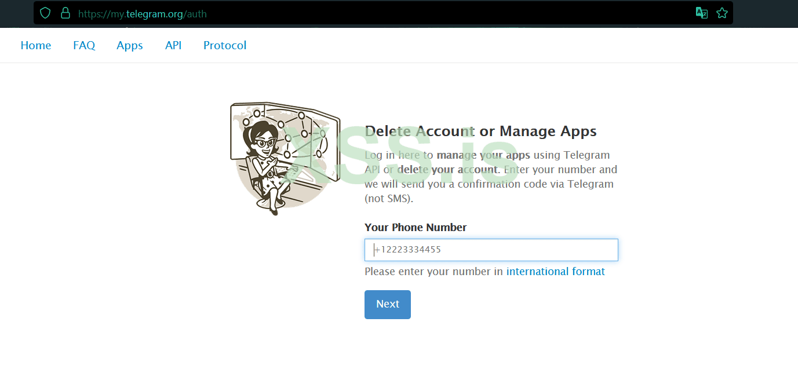Bookmark this page with star icon
The height and width of the screenshot is (373, 798).
pos(722,13)
